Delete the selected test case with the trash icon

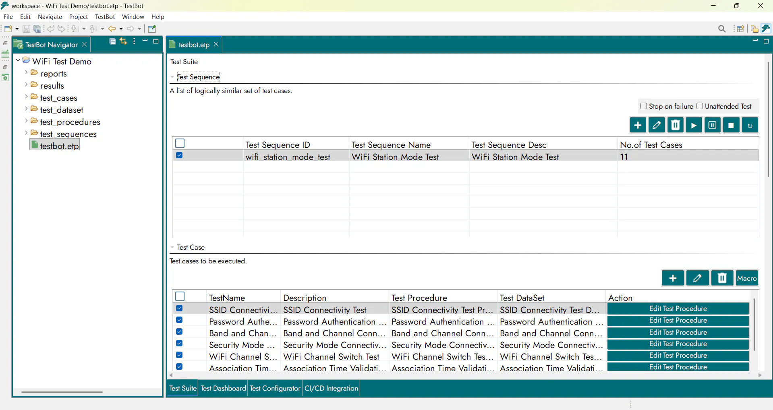pos(722,278)
